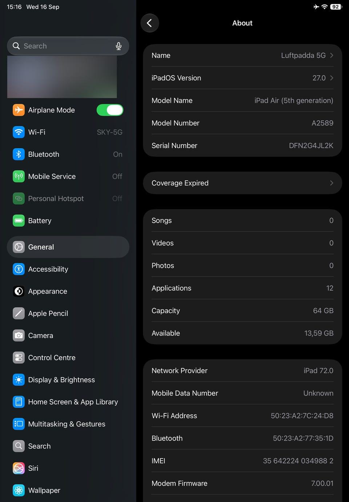Screen dimensions: 349x502
Task: Turn off the Airplane Mode switch
Action: [x=110, y=110]
